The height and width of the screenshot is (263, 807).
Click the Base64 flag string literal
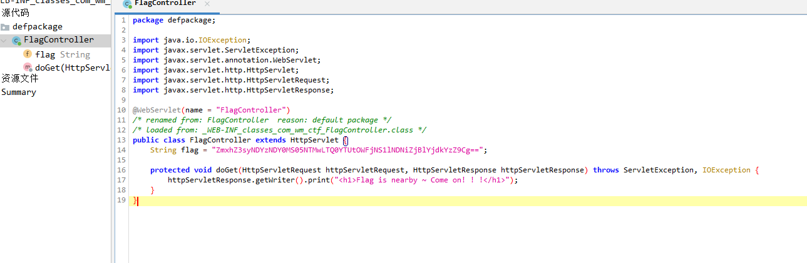click(x=347, y=150)
